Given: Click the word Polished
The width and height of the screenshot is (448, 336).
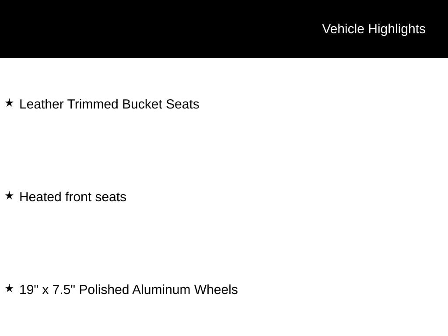Looking at the screenshot, I should point(104,290).
